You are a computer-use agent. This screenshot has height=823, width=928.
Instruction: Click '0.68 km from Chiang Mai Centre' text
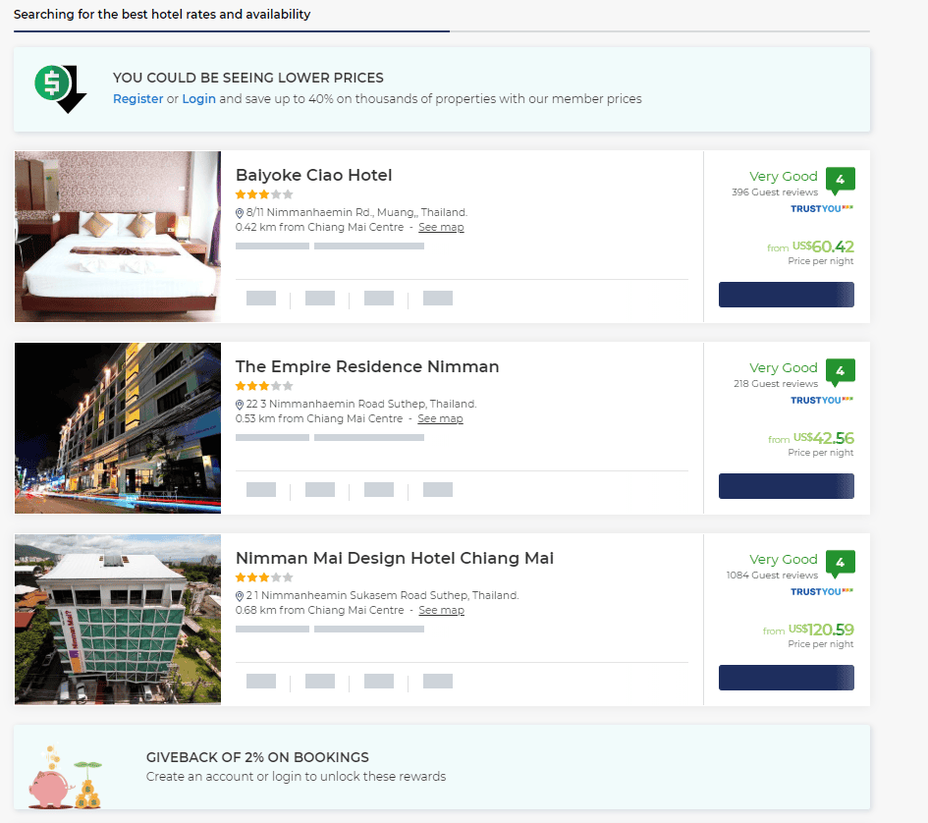point(319,611)
